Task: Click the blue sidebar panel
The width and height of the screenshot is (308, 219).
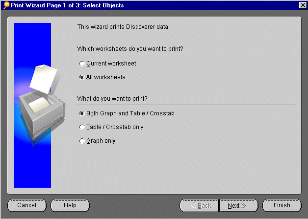Action: pos(32,161)
